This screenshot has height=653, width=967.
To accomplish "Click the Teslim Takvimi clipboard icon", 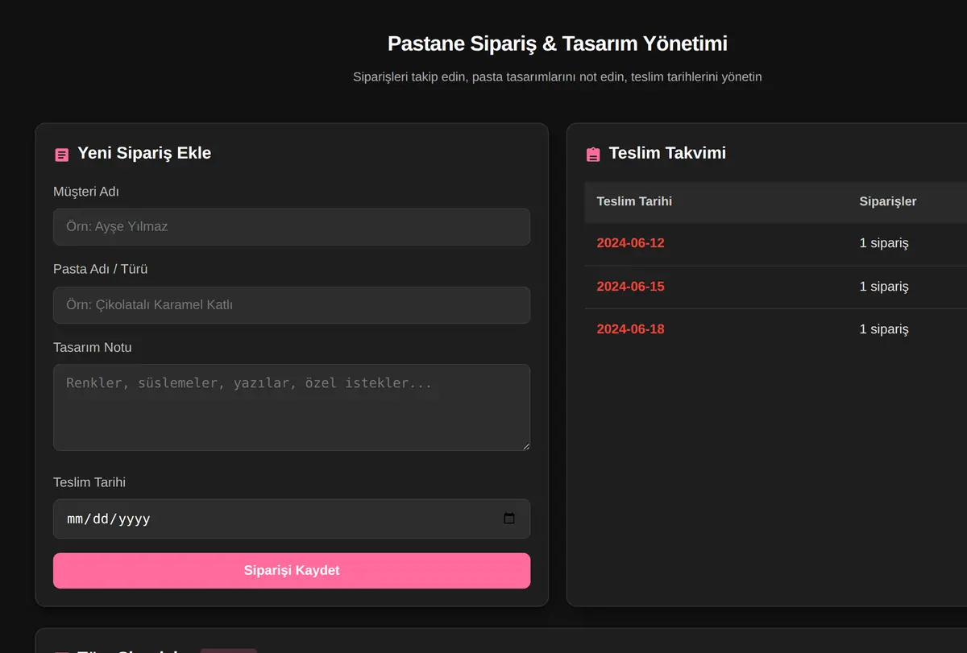I will point(593,155).
